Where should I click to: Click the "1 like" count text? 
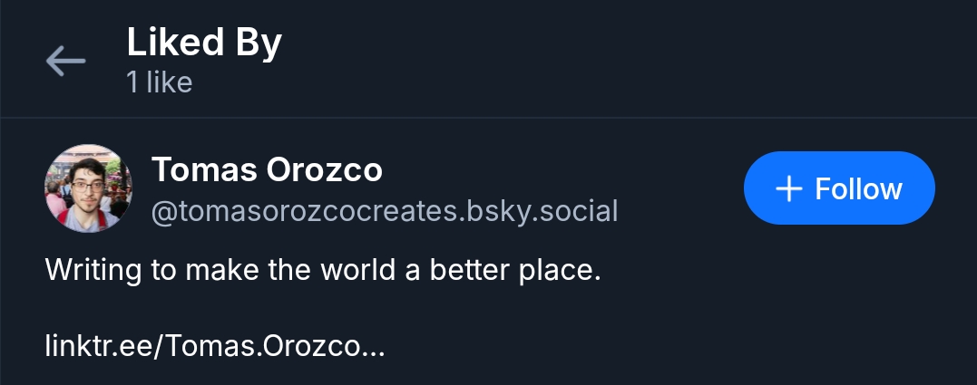point(160,83)
